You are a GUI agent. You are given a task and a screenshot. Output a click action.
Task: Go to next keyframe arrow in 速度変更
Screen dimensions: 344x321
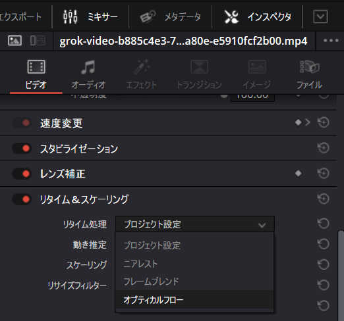tap(308, 122)
